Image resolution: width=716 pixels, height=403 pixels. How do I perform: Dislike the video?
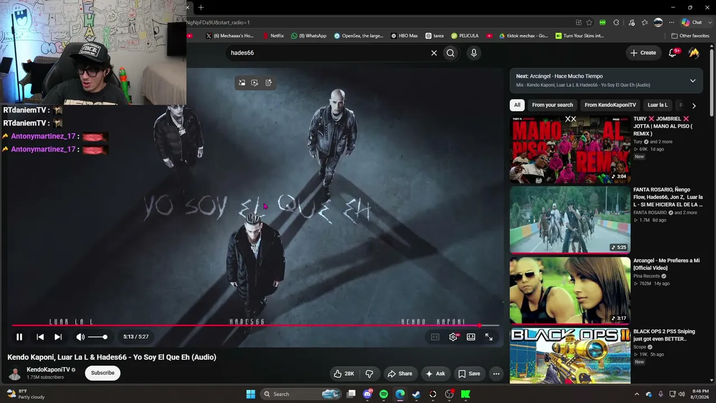[369, 374]
